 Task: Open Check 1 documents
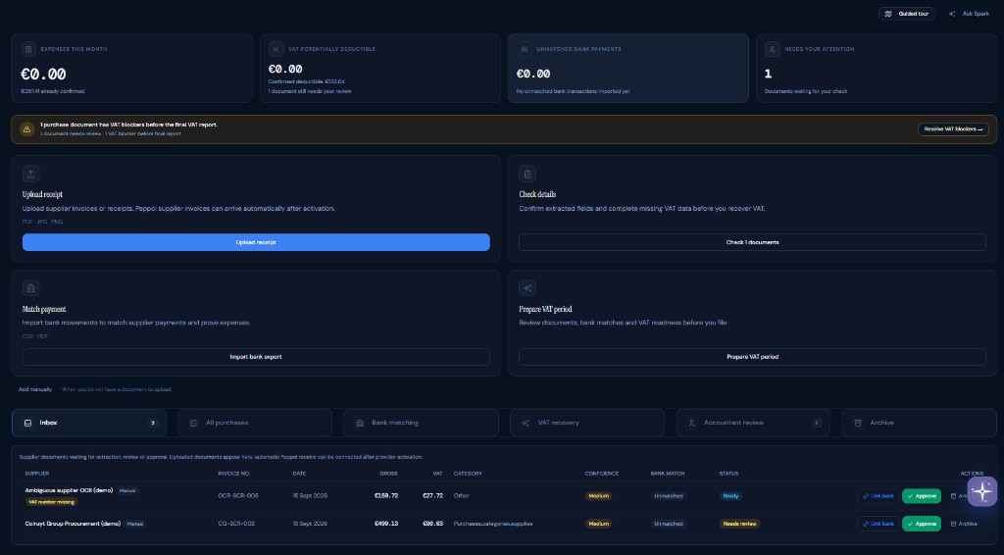pos(752,242)
